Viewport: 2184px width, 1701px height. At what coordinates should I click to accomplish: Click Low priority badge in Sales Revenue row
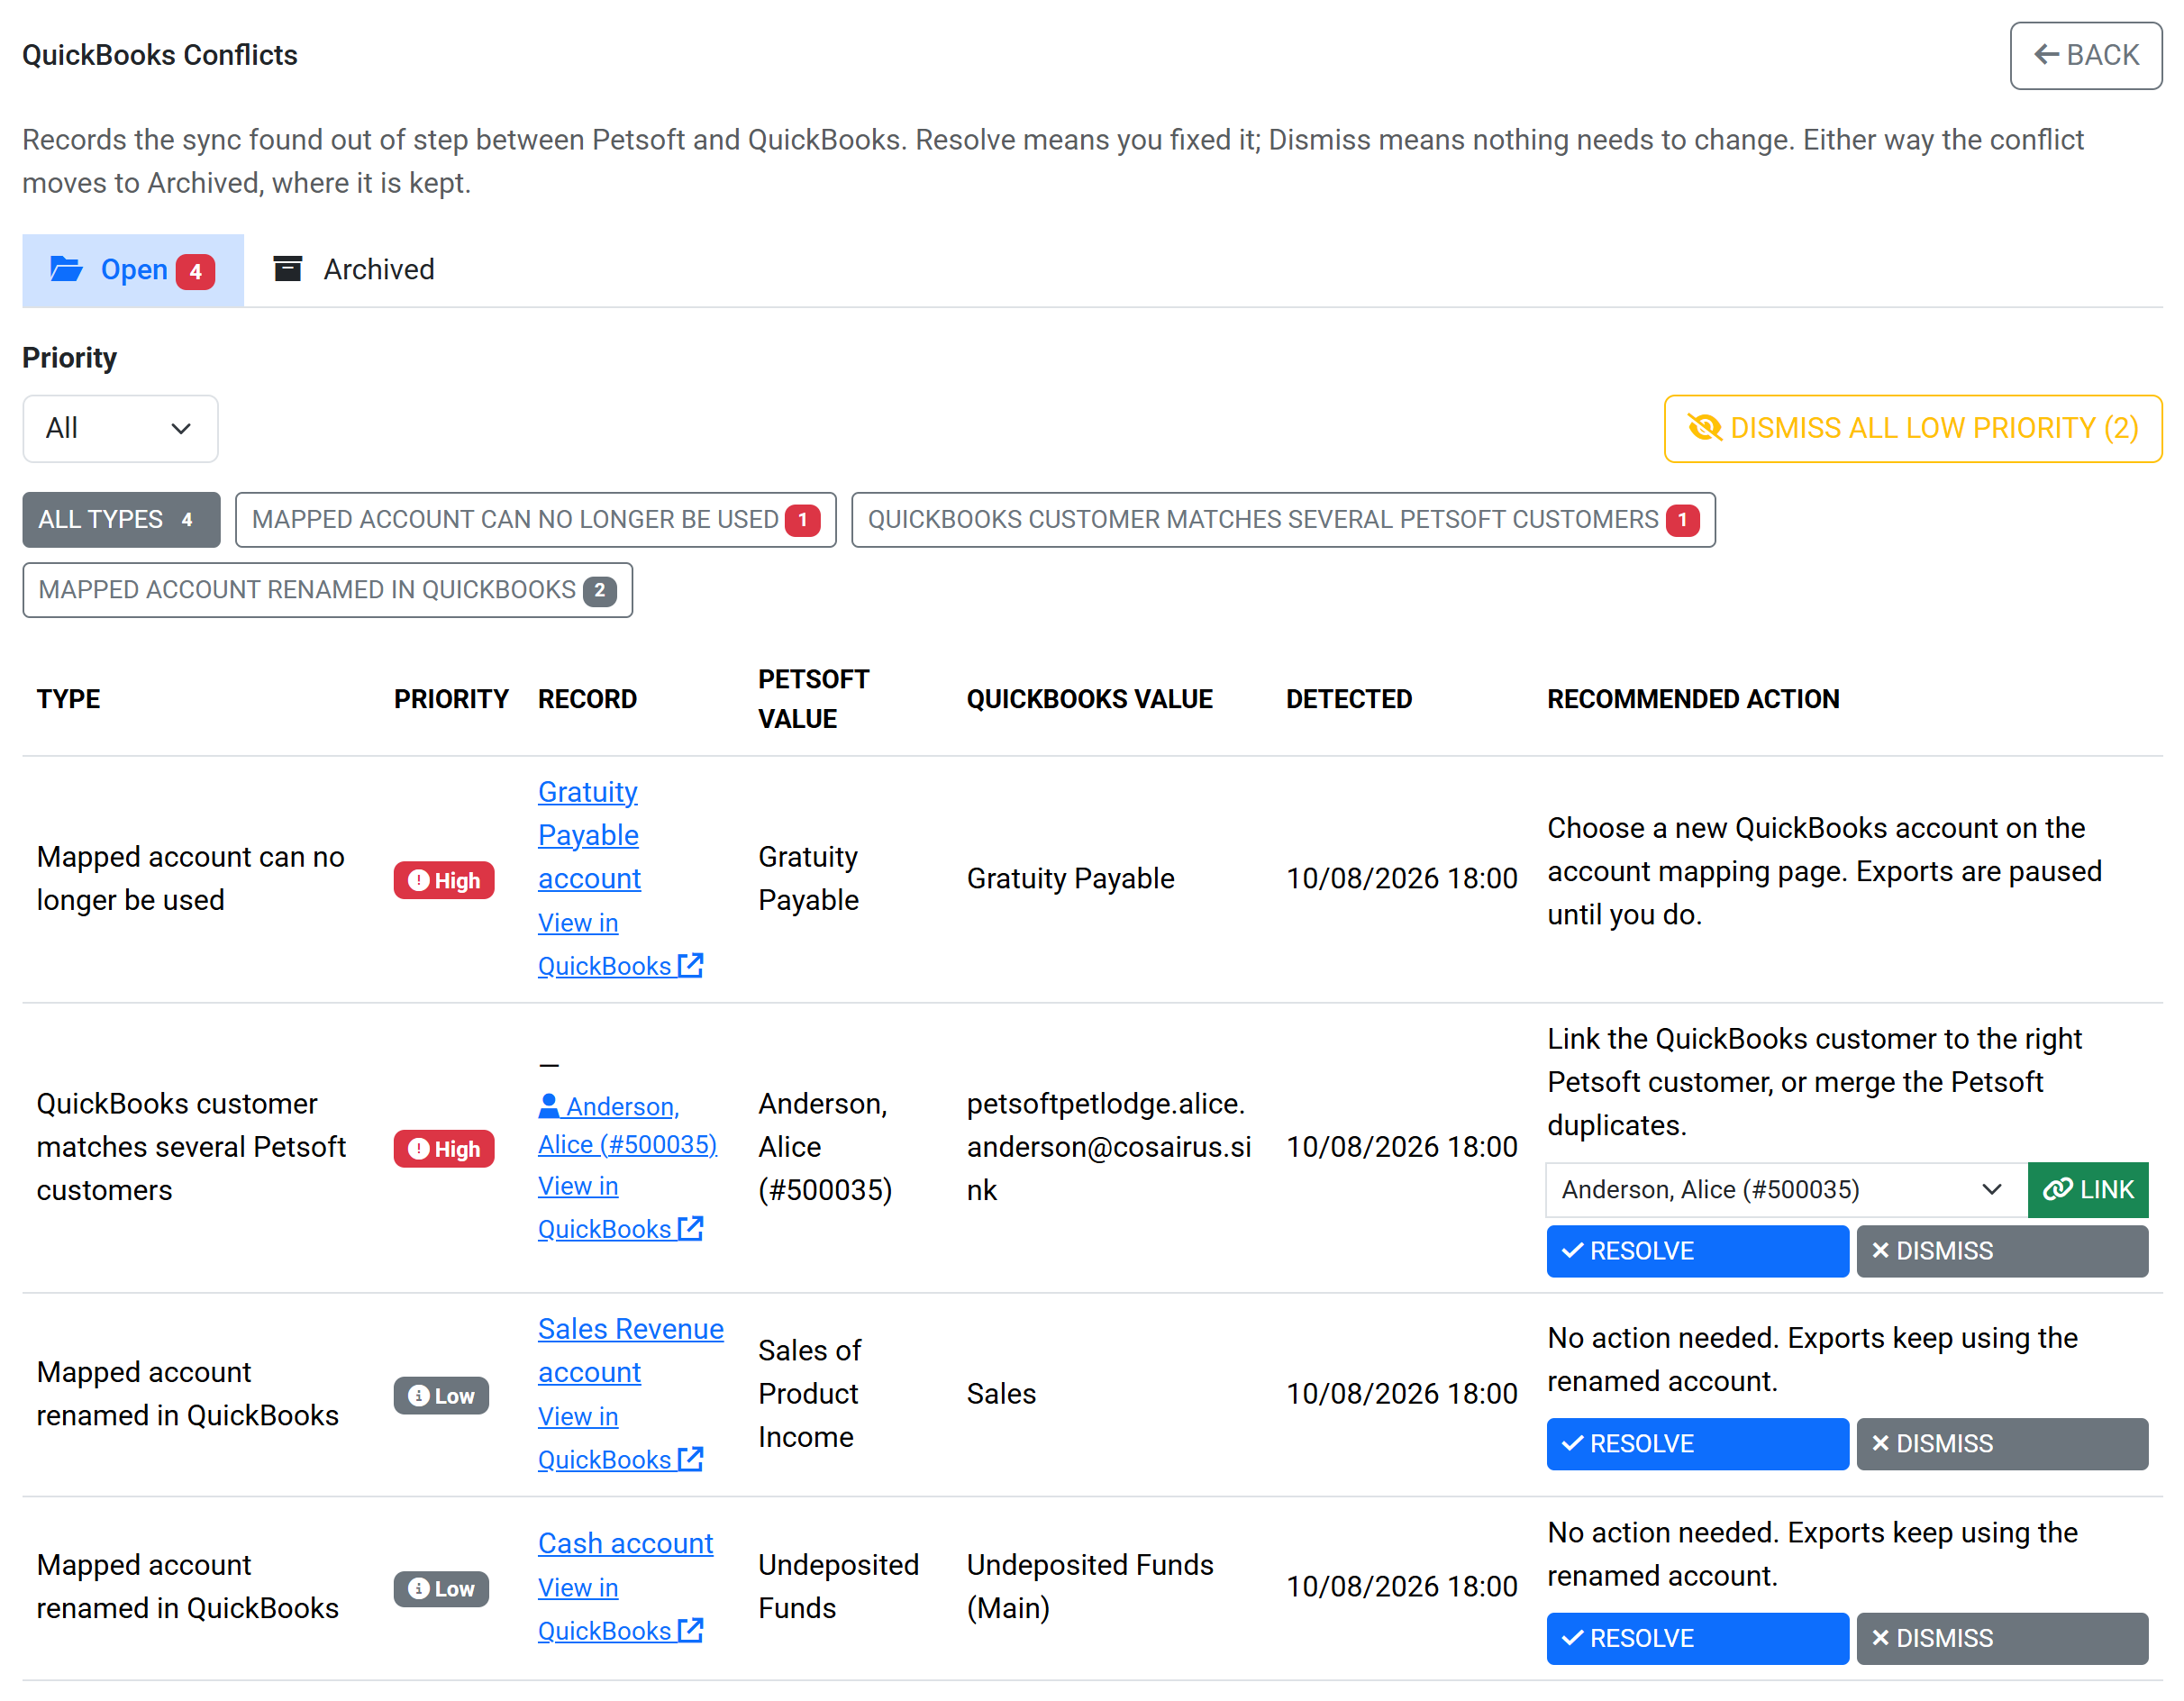[441, 1395]
